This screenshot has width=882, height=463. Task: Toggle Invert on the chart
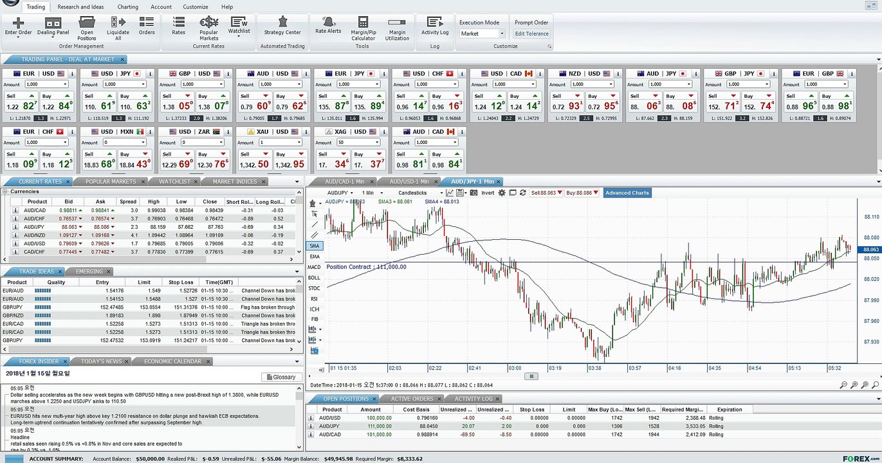pos(488,193)
